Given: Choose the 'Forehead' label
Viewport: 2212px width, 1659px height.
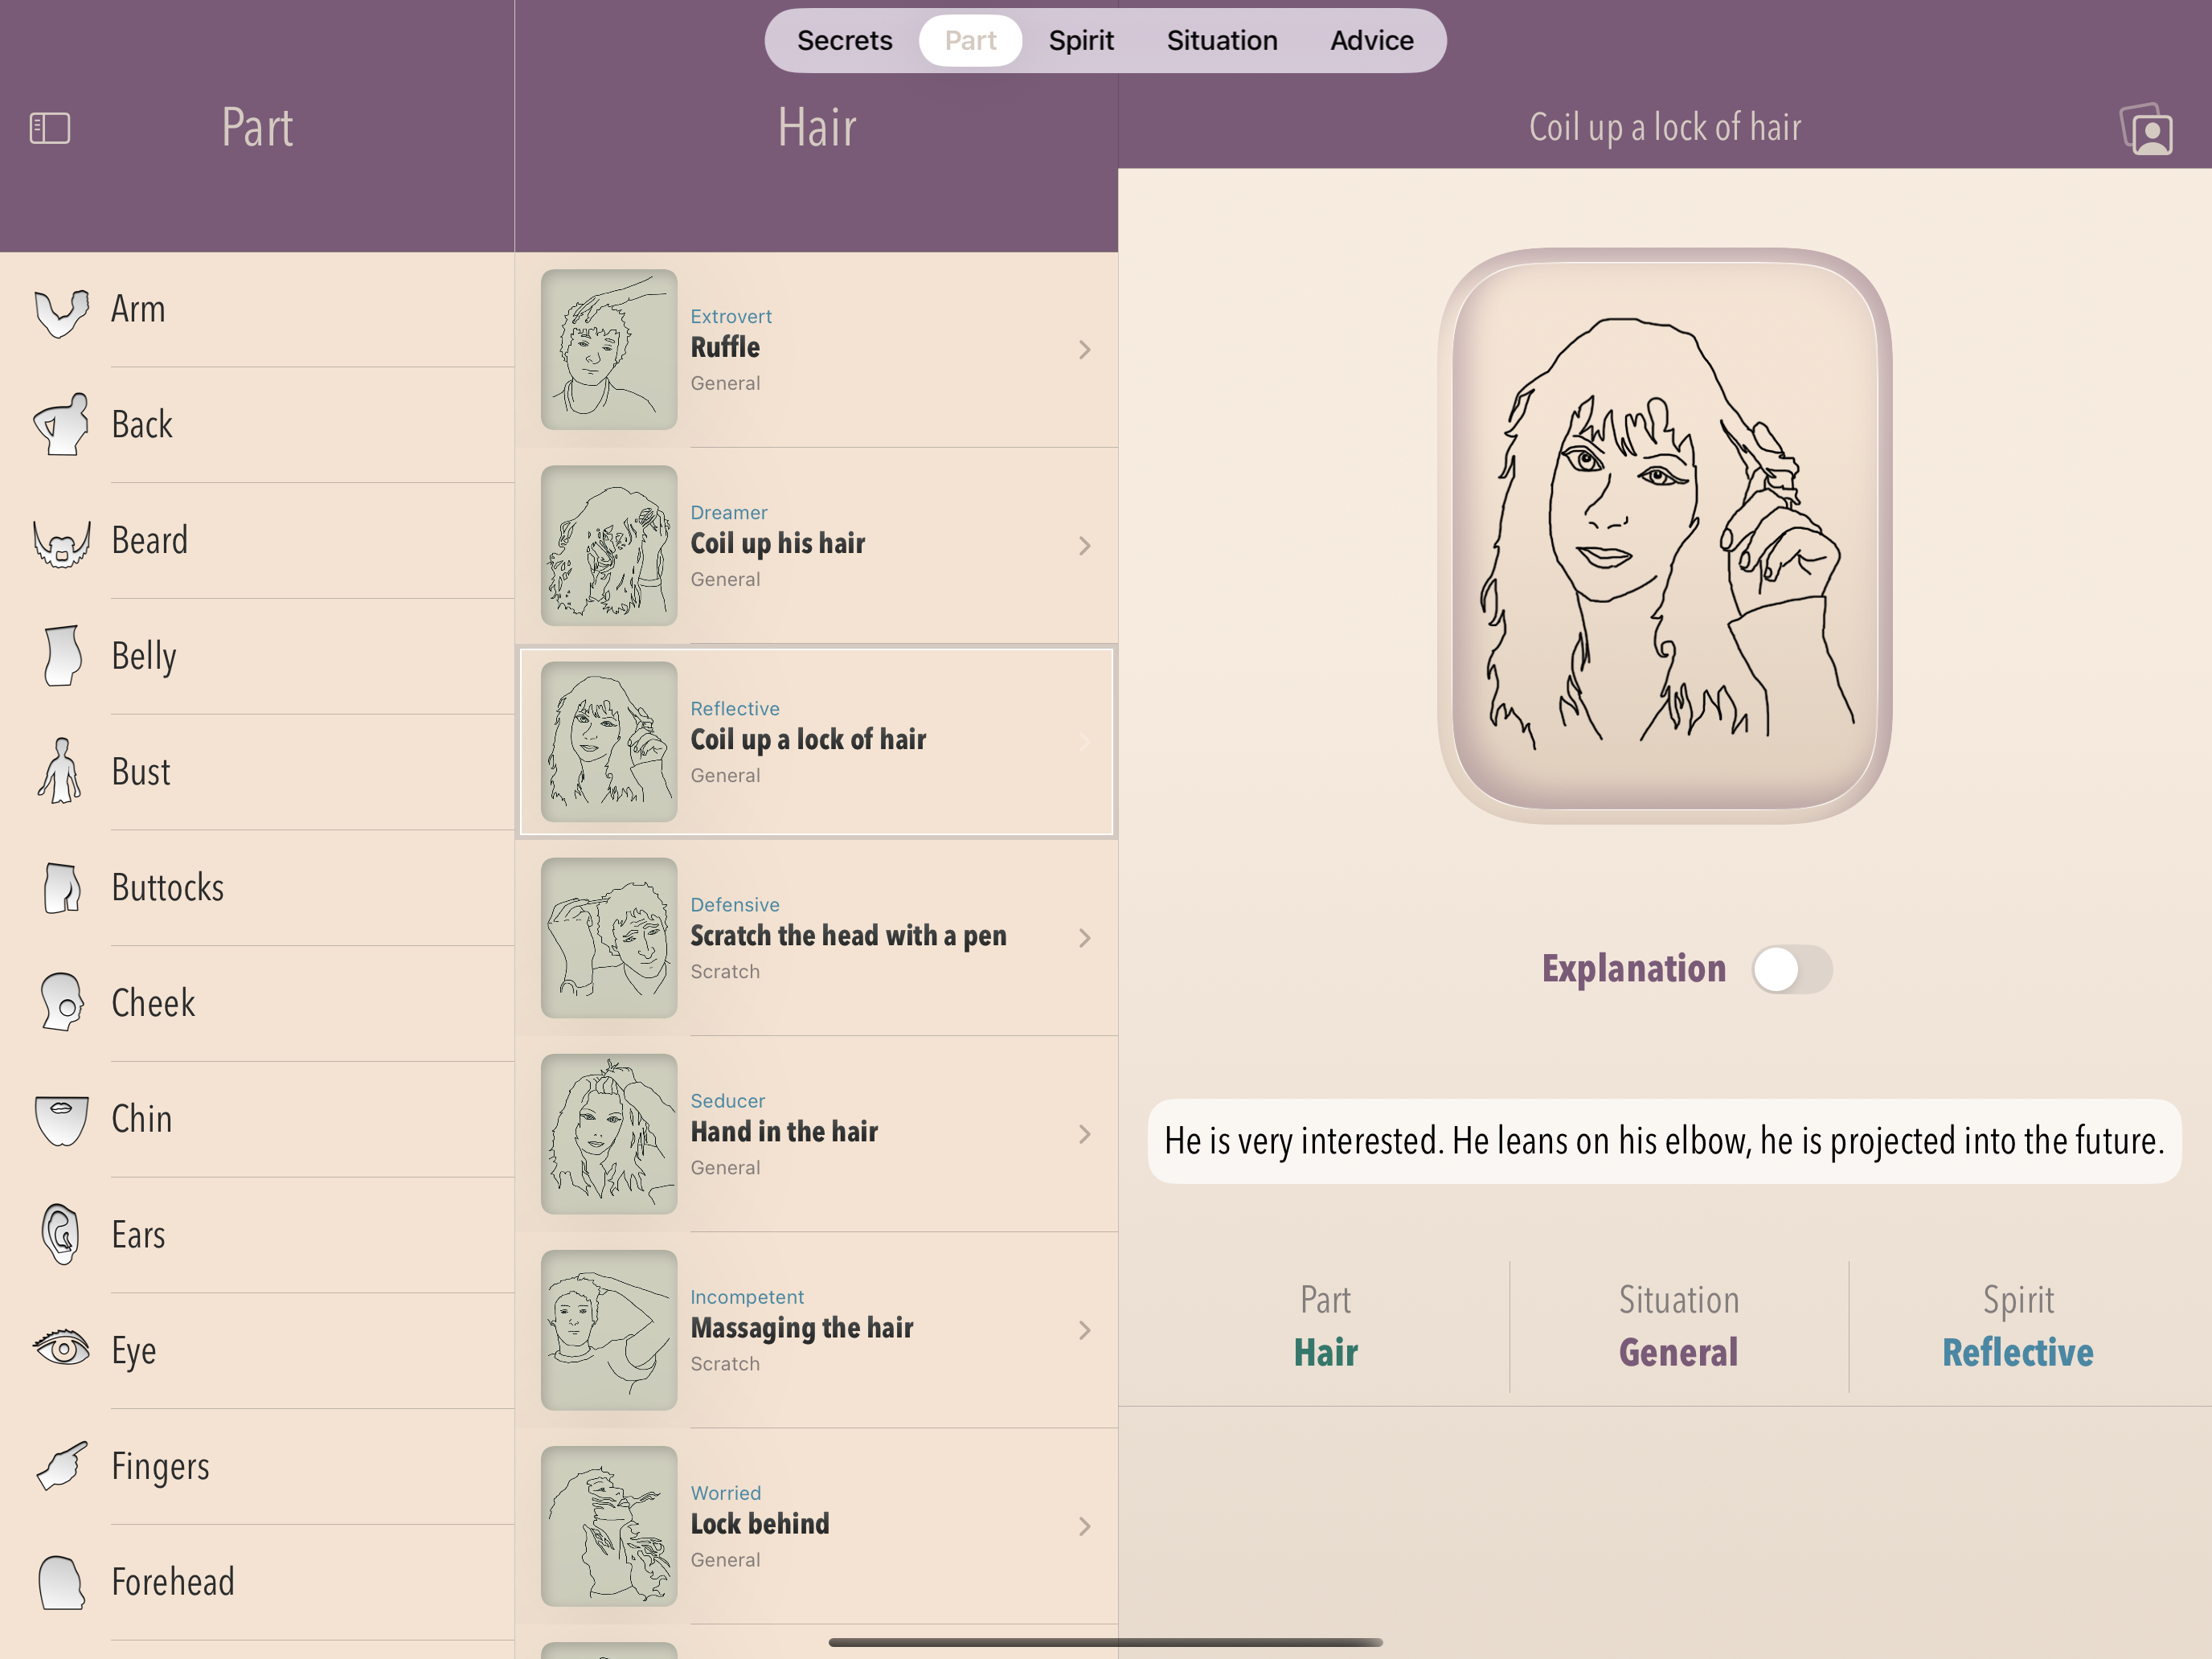Looking at the screenshot, I should pyautogui.click(x=173, y=1582).
